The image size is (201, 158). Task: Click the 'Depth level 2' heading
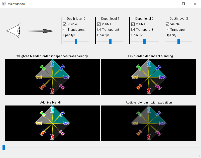click(144, 18)
